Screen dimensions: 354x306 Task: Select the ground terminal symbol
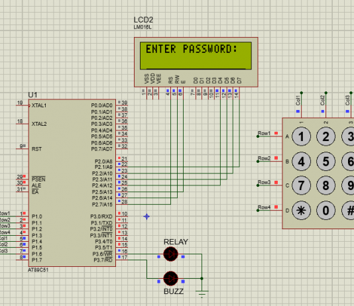coord(202,294)
